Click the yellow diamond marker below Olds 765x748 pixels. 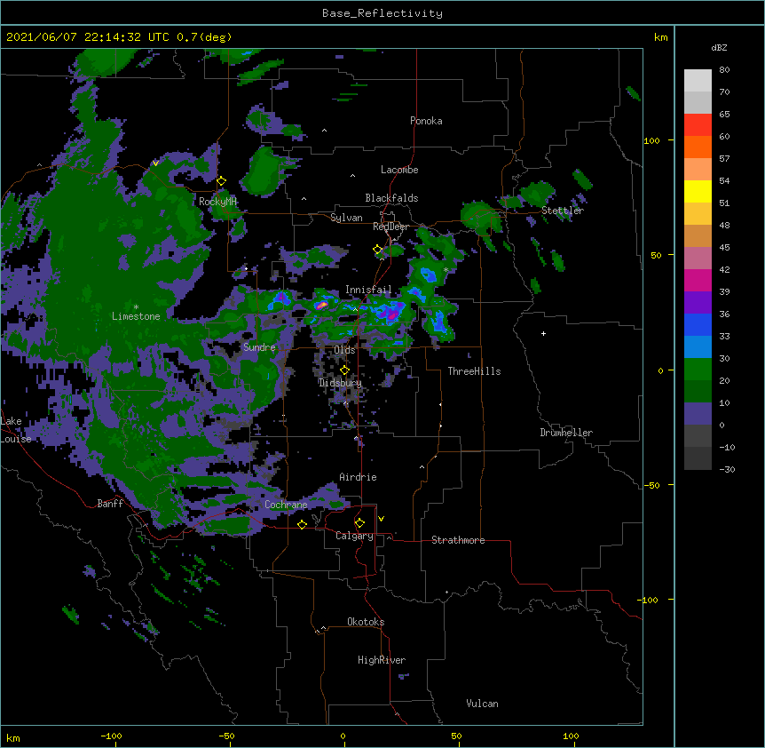(x=344, y=370)
